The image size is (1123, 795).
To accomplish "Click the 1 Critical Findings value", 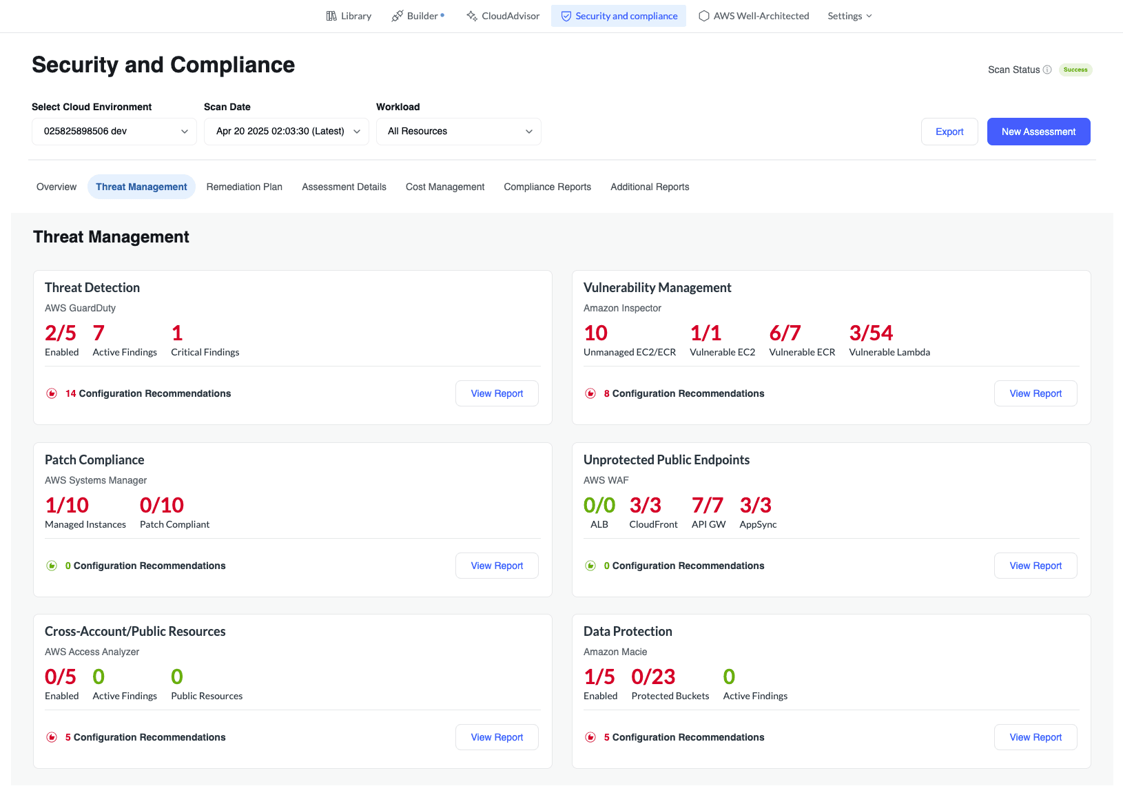I will (x=205, y=340).
